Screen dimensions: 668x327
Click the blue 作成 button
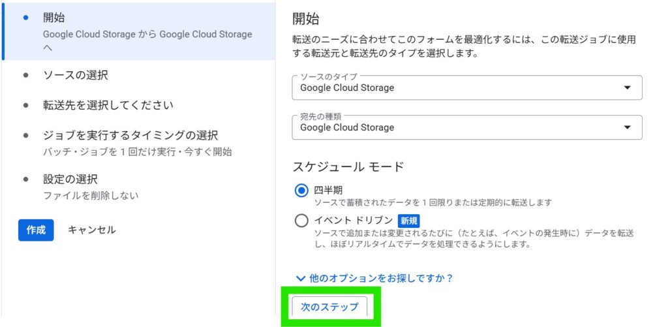tap(35, 230)
